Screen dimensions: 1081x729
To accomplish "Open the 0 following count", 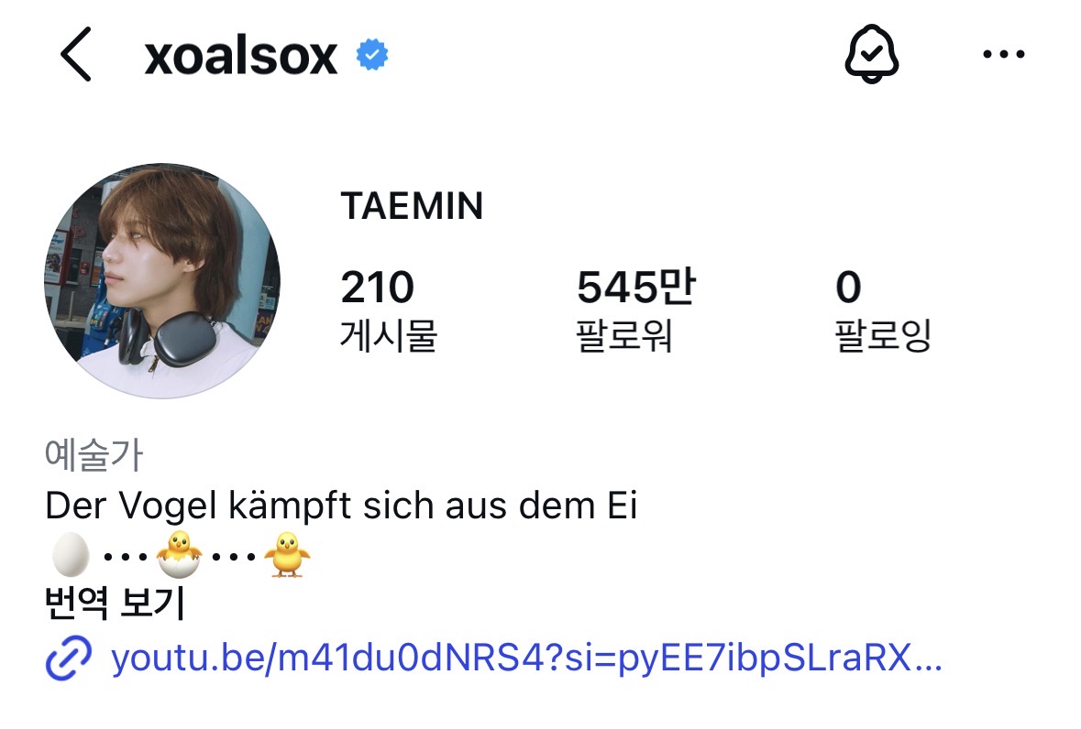I will [x=849, y=287].
